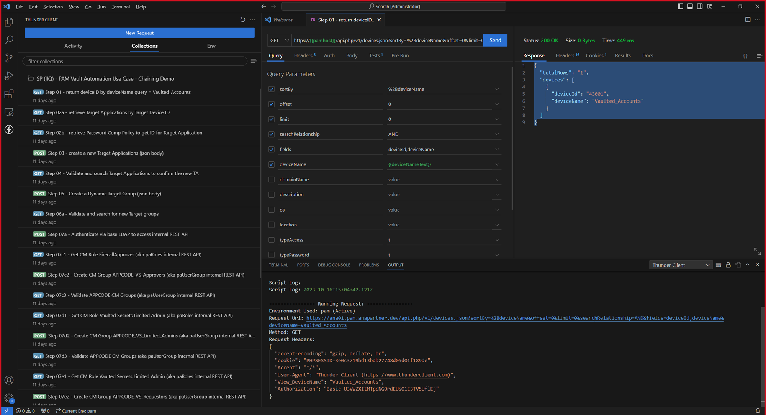The height and width of the screenshot is (415, 766).
Task: Open the Extensions view icon
Action: click(x=9, y=94)
